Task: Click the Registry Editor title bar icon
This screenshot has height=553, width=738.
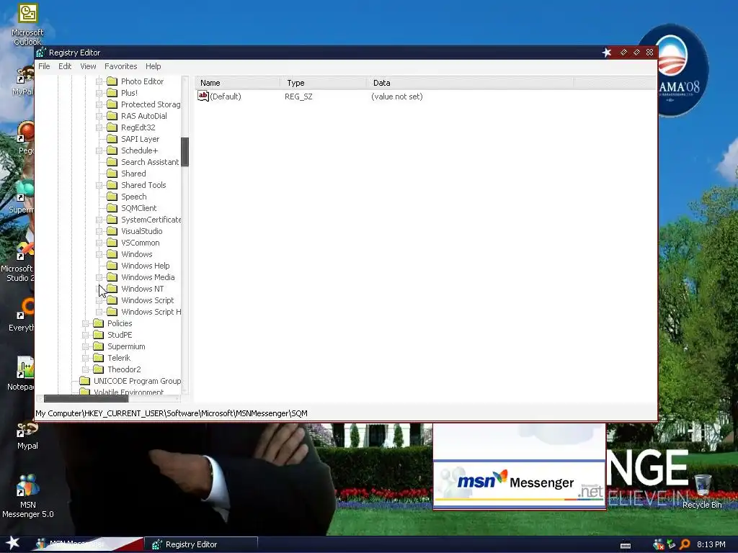Action: 41,52
